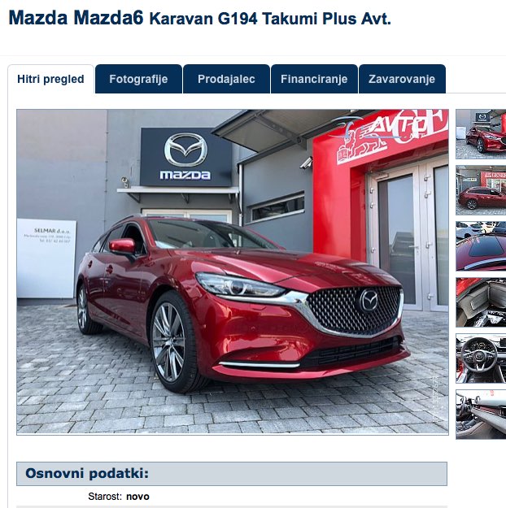506x508 pixels.
Task: Switch to the Prodajalec tab
Action: click(226, 79)
